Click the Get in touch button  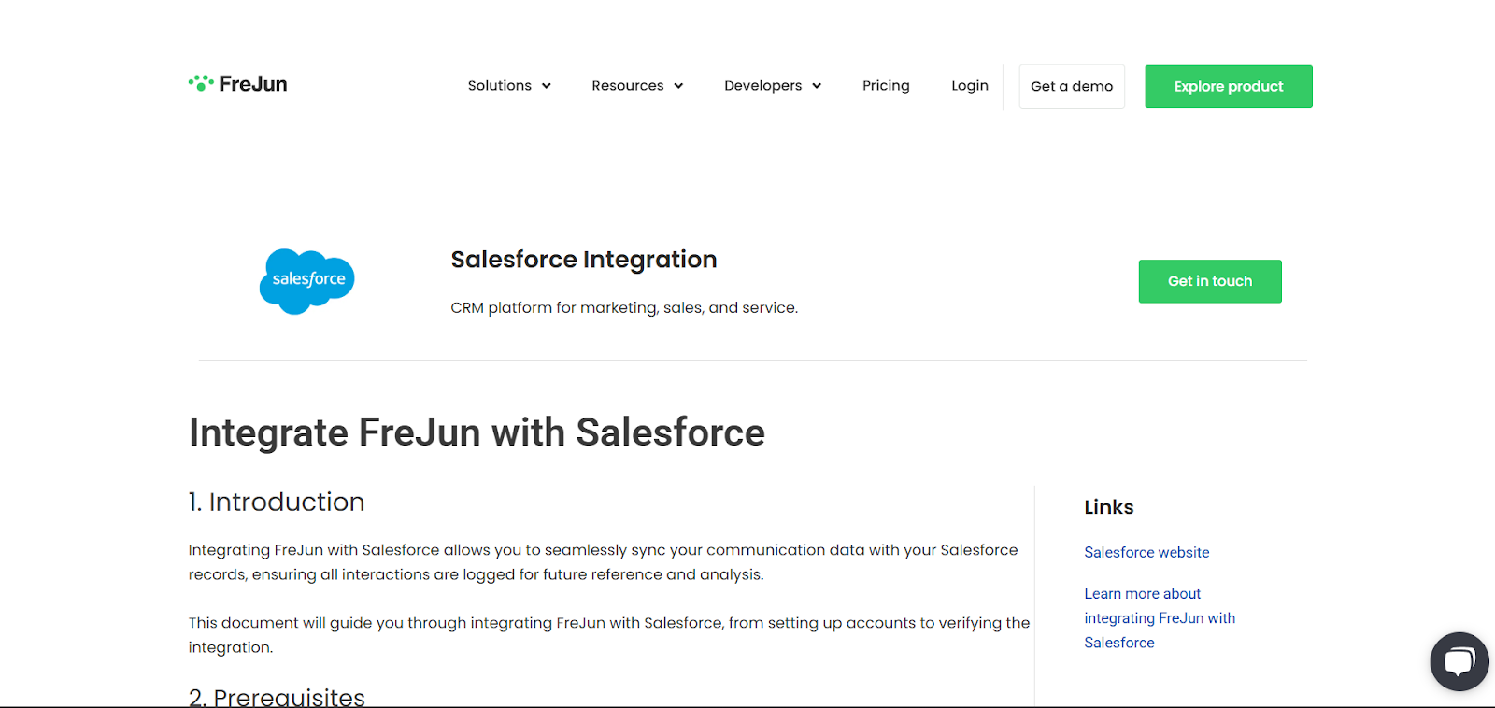tap(1209, 281)
